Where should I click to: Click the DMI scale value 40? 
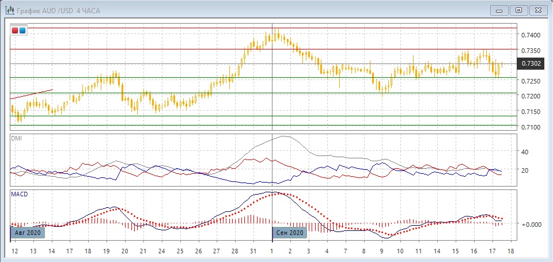(x=525, y=152)
